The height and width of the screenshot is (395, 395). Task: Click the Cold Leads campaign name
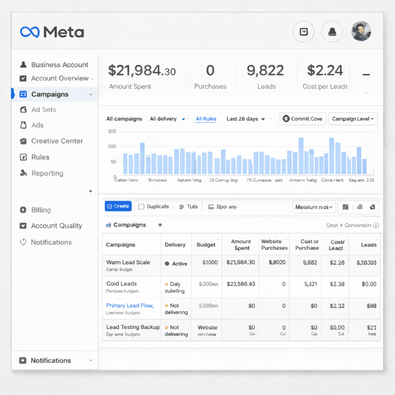click(x=122, y=284)
